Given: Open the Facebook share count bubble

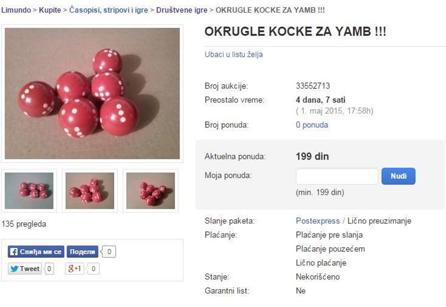Looking at the screenshot, I should coord(109,252).
